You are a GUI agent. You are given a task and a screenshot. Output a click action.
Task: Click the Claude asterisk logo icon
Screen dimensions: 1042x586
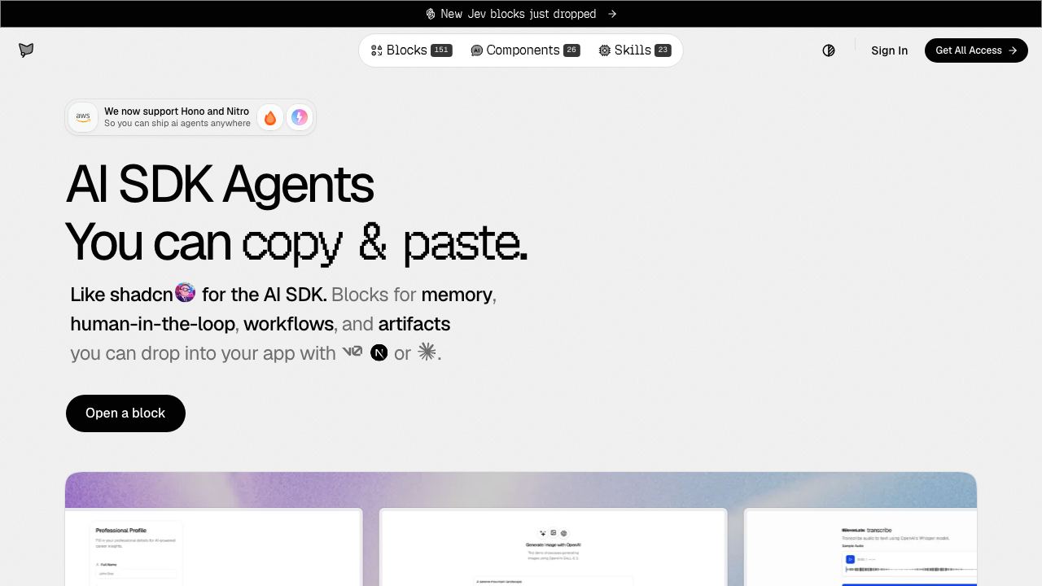pyautogui.click(x=427, y=352)
